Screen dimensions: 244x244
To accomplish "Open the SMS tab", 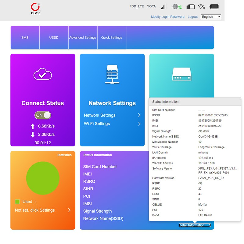I will (25, 38).
